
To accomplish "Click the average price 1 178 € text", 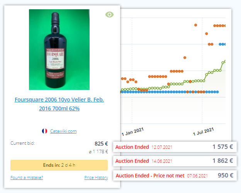I will [98, 152].
